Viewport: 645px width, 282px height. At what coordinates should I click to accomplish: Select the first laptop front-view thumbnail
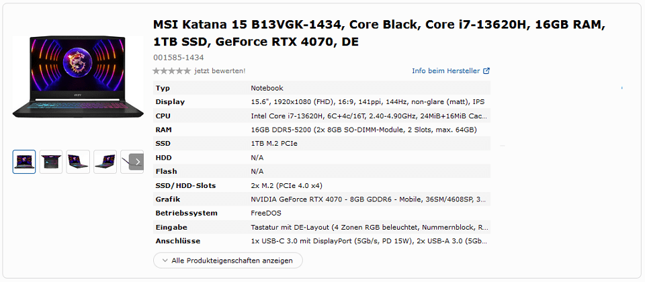coord(24,162)
